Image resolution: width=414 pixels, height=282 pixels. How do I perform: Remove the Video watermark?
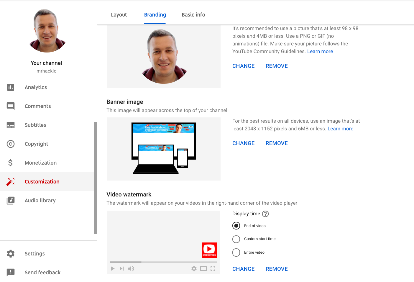click(277, 269)
